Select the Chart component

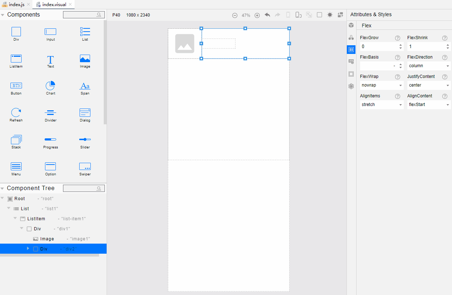(x=50, y=88)
